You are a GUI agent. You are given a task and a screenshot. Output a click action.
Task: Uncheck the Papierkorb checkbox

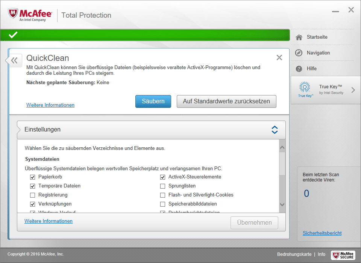[x=32, y=177]
